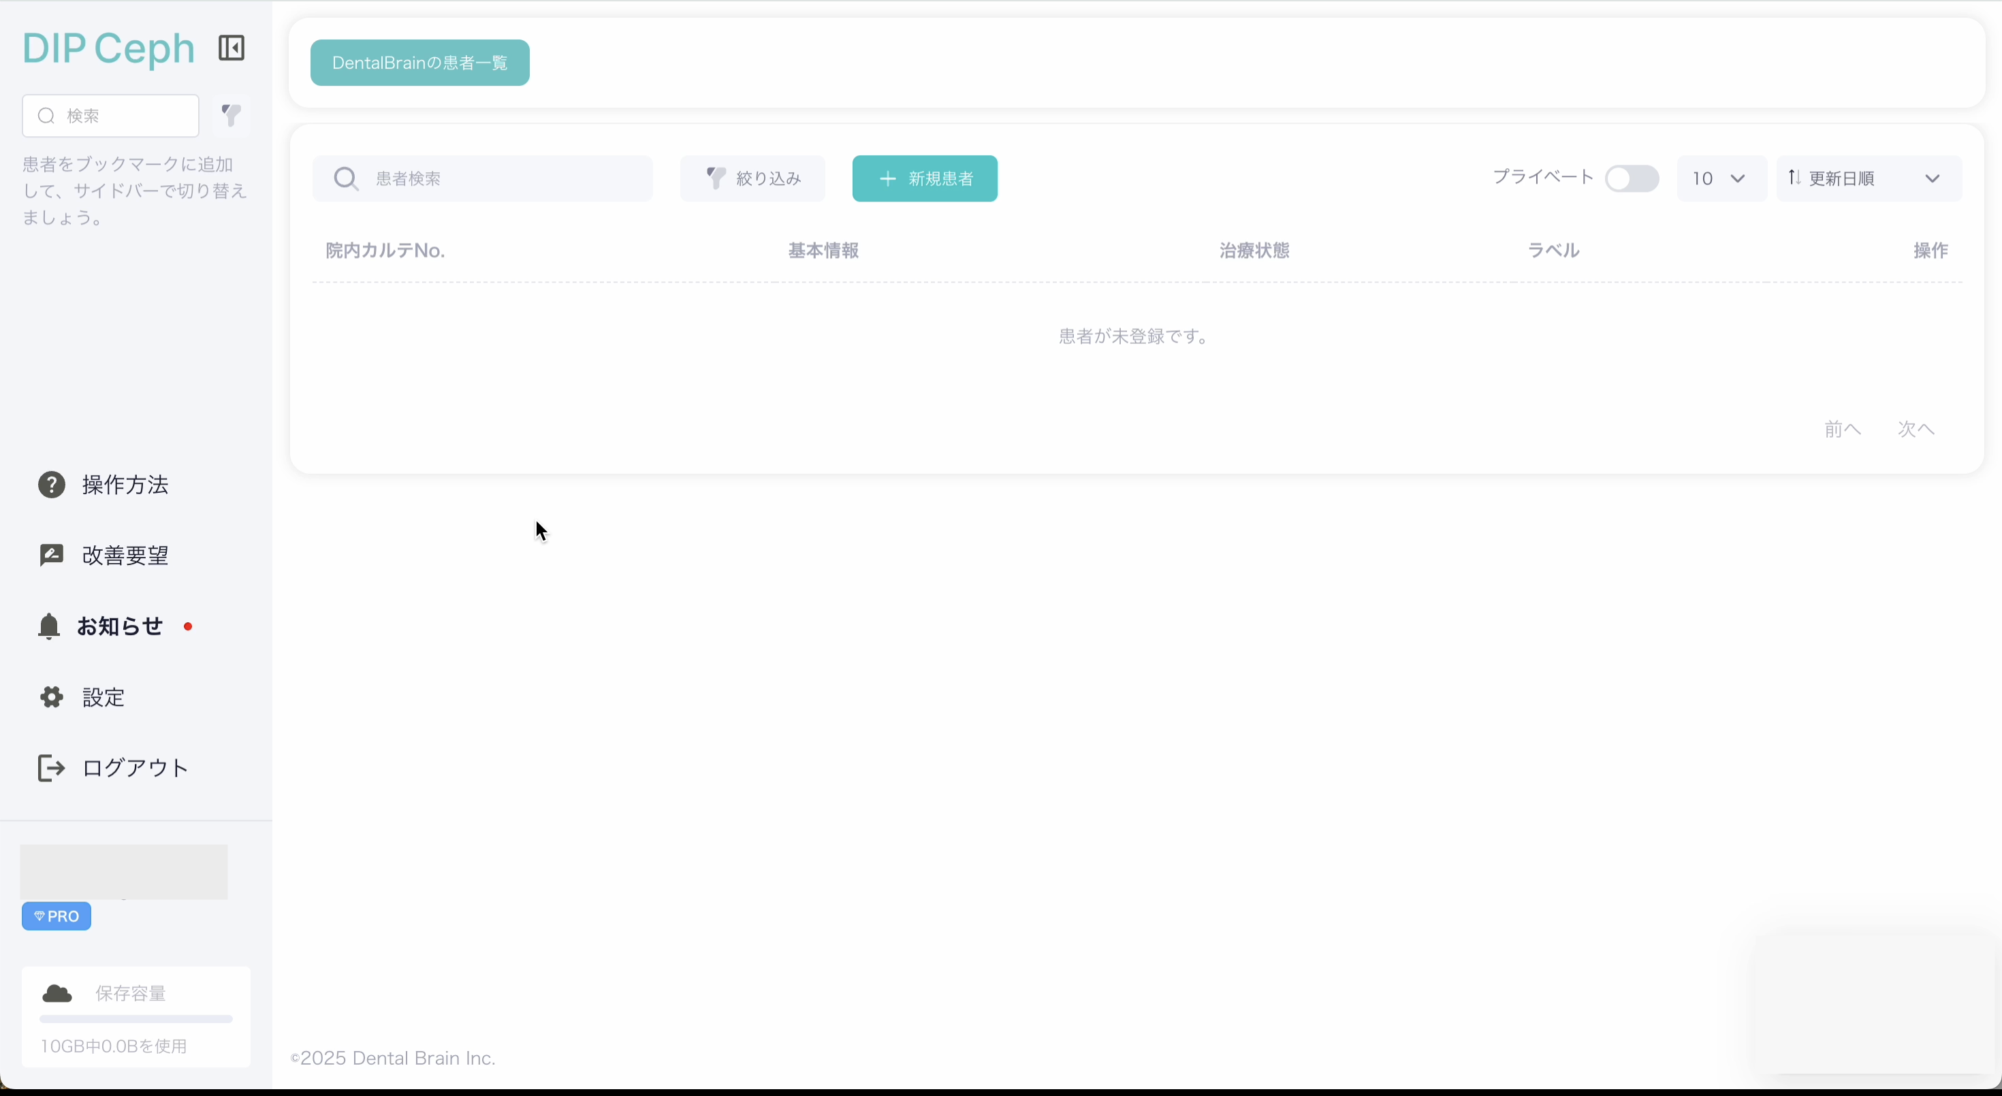Collapse the sidebar with the panel icon

point(231,48)
